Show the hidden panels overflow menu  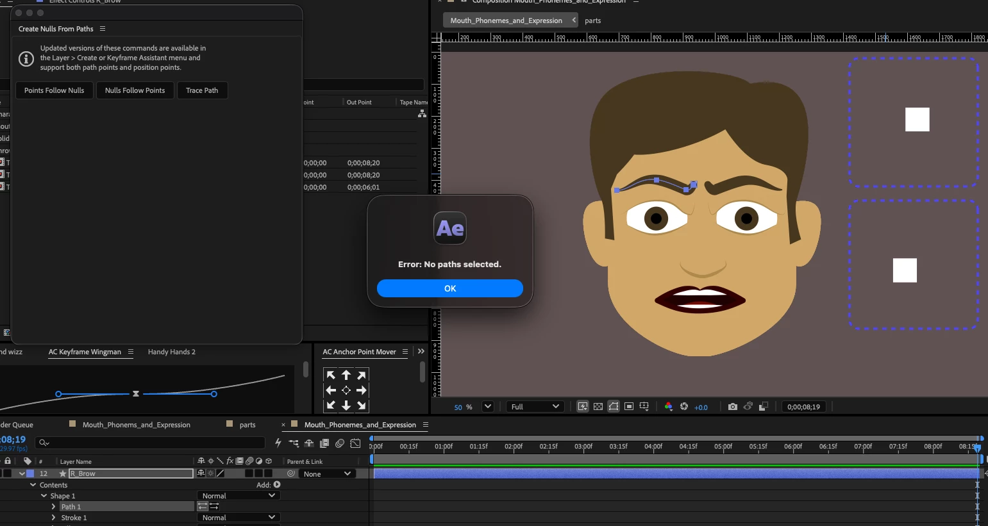click(x=421, y=352)
